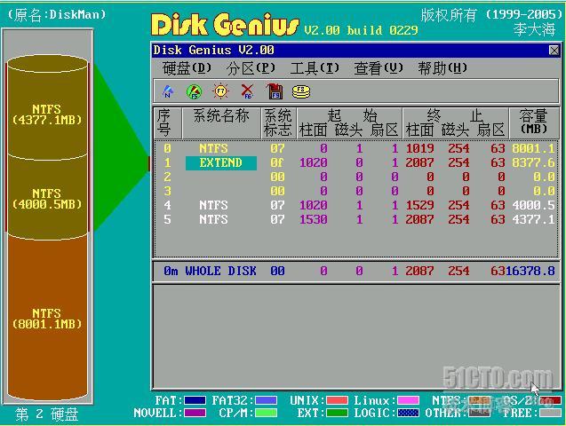Click the FAT32 legend color swatch
566x426 pixels.
coord(266,400)
